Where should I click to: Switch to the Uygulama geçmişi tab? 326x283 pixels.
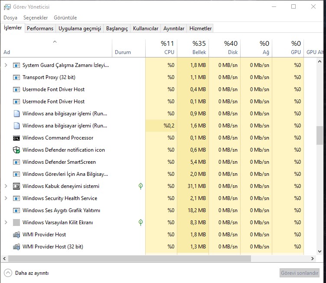click(x=80, y=29)
